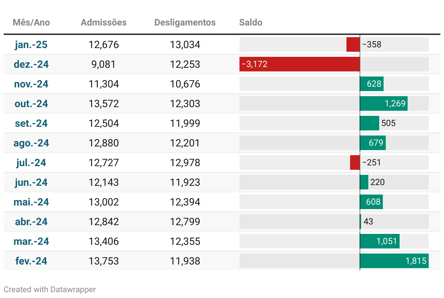Viewport: 444px width, 298px height.
Task: Click the green 1,051 bar for mar.-24
Action: (x=380, y=242)
